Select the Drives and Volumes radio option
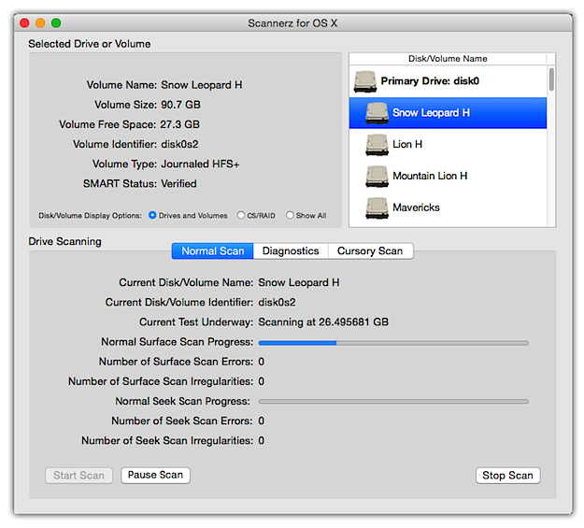 coord(152,216)
